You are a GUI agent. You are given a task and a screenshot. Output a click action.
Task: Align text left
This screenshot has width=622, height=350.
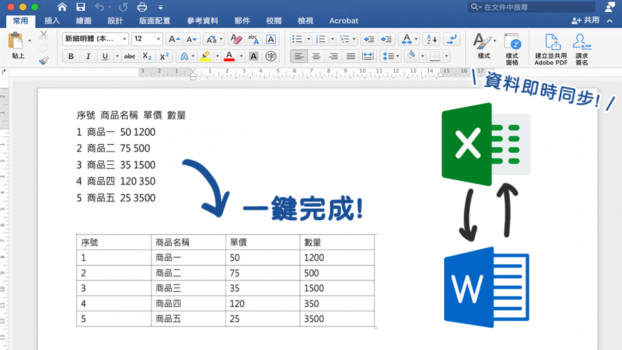tap(299, 56)
